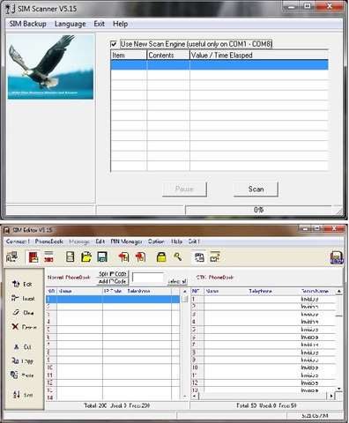Click the Item column header

coord(129,56)
